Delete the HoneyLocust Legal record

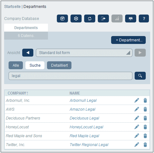(145, 127)
